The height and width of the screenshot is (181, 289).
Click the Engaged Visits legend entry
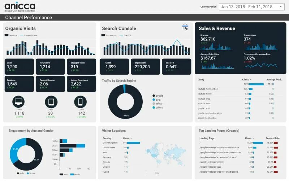(28, 35)
